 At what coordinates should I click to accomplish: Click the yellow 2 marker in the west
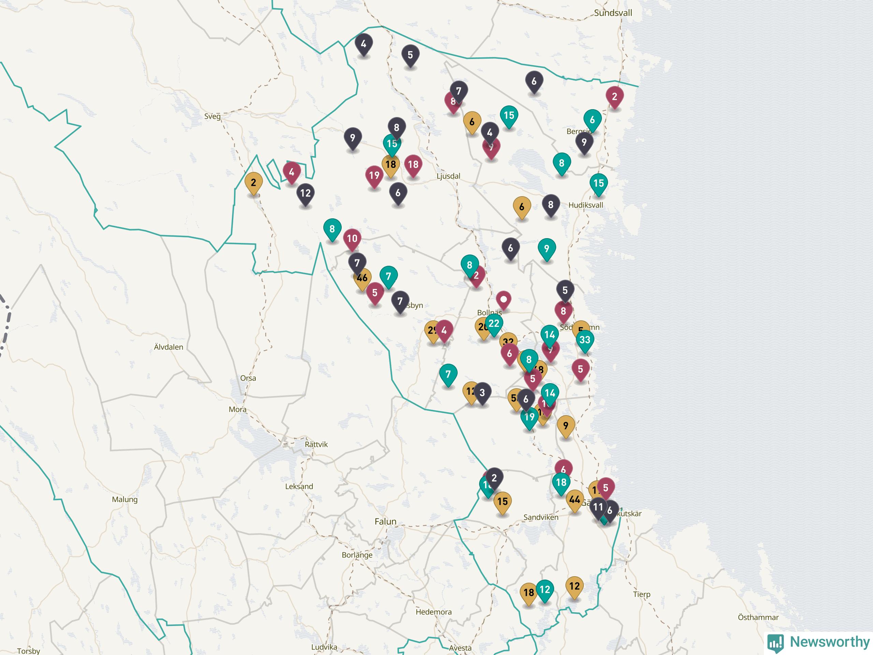tap(253, 183)
